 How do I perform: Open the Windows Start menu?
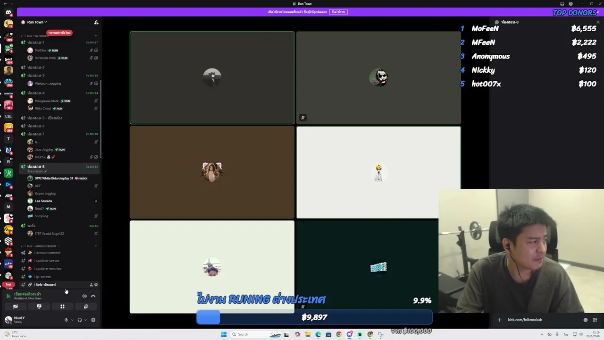point(224,334)
